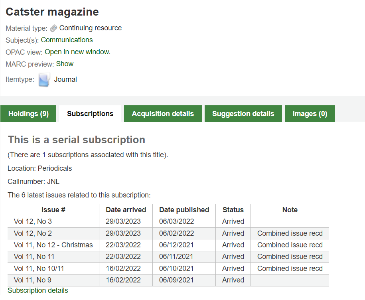This screenshot has width=365, height=300.
Task: Switch to the Holdings (9) tab
Action: (x=28, y=113)
